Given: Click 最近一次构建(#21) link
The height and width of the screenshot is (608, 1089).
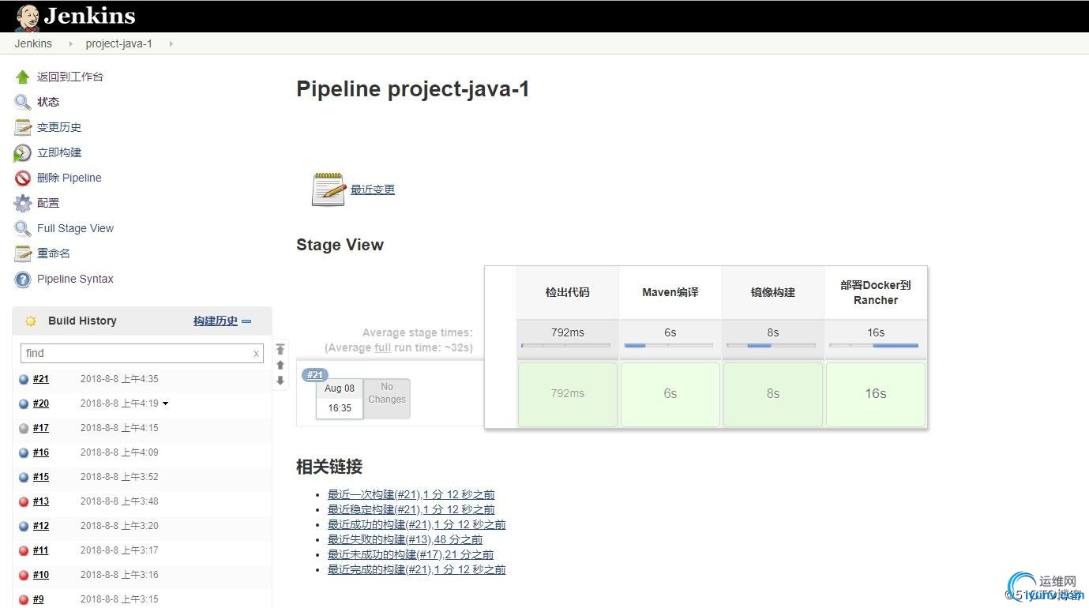Looking at the screenshot, I should point(411,494).
